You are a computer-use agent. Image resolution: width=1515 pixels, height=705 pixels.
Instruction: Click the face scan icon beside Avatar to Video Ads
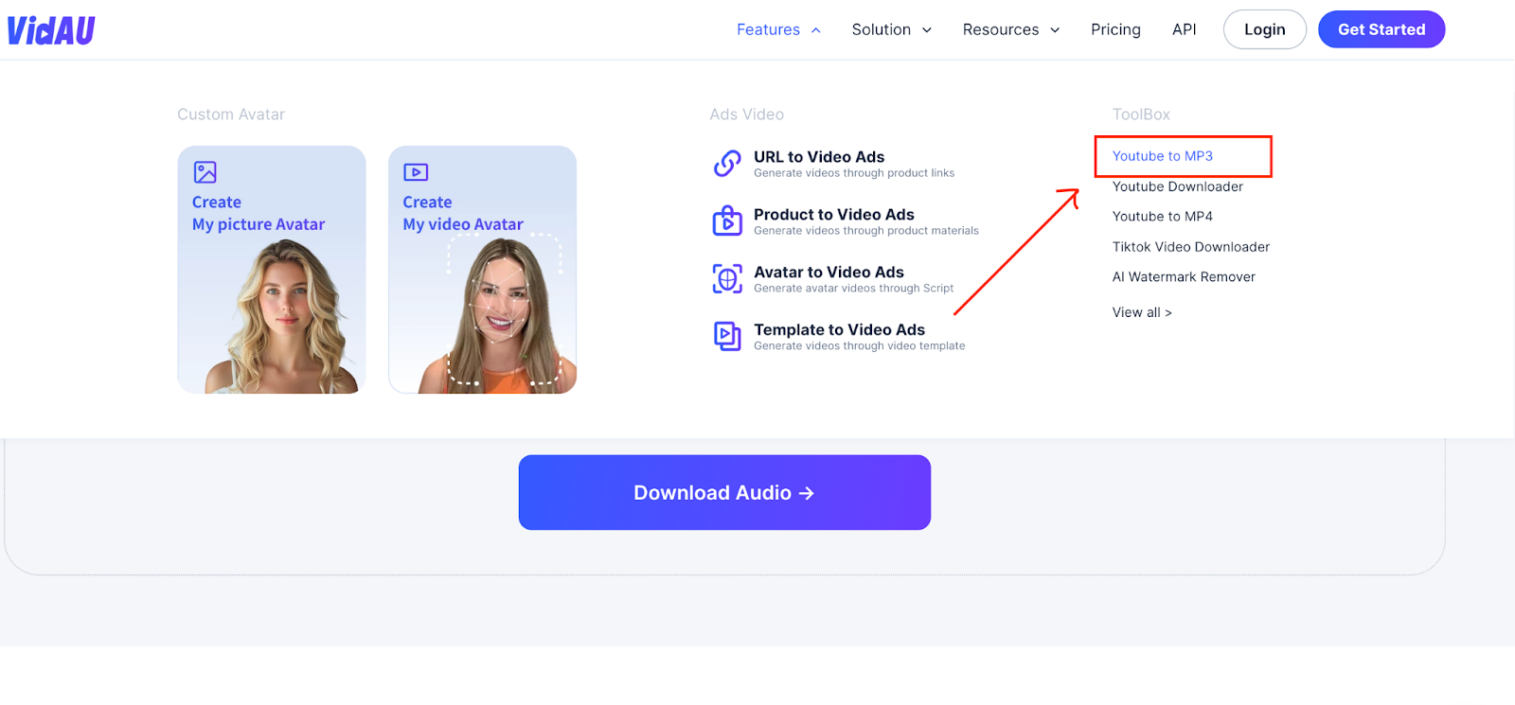point(727,279)
